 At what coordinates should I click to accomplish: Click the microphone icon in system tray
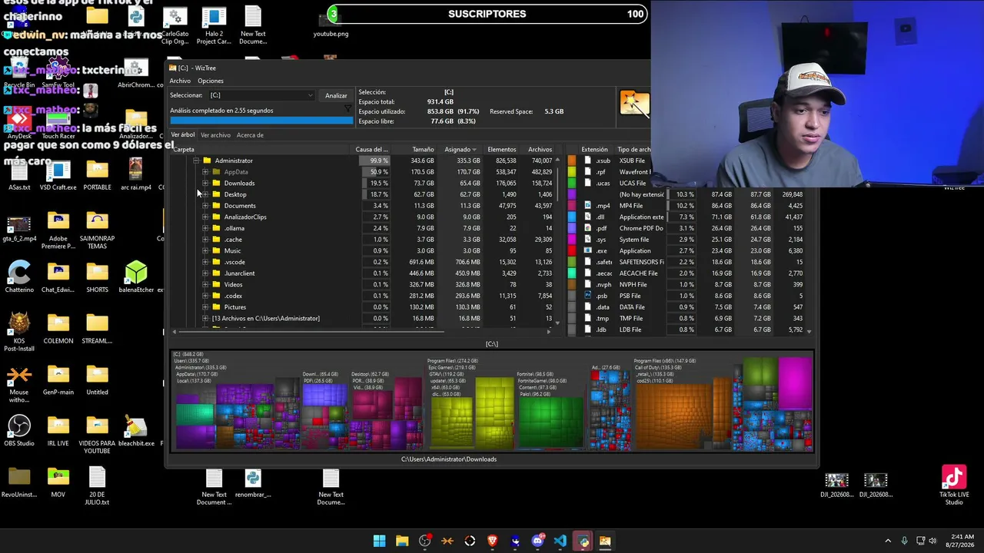point(904,541)
